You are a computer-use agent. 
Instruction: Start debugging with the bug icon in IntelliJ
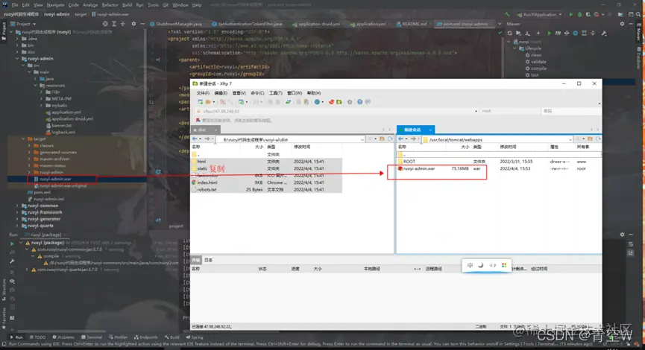[x=579, y=14]
